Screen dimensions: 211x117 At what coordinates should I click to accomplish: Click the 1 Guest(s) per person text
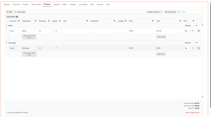click(17, 113)
